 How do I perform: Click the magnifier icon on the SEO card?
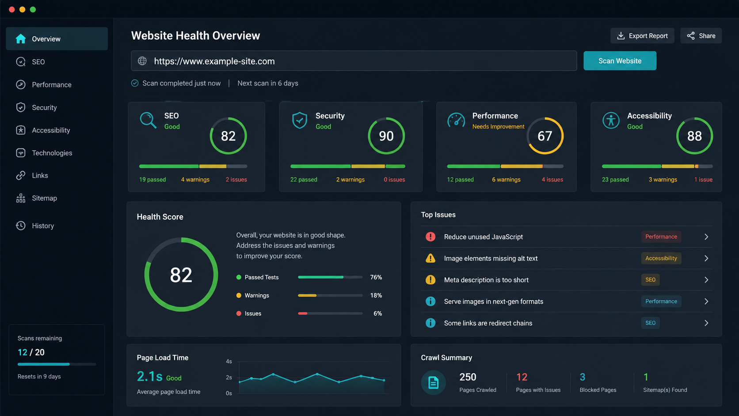pos(148,120)
